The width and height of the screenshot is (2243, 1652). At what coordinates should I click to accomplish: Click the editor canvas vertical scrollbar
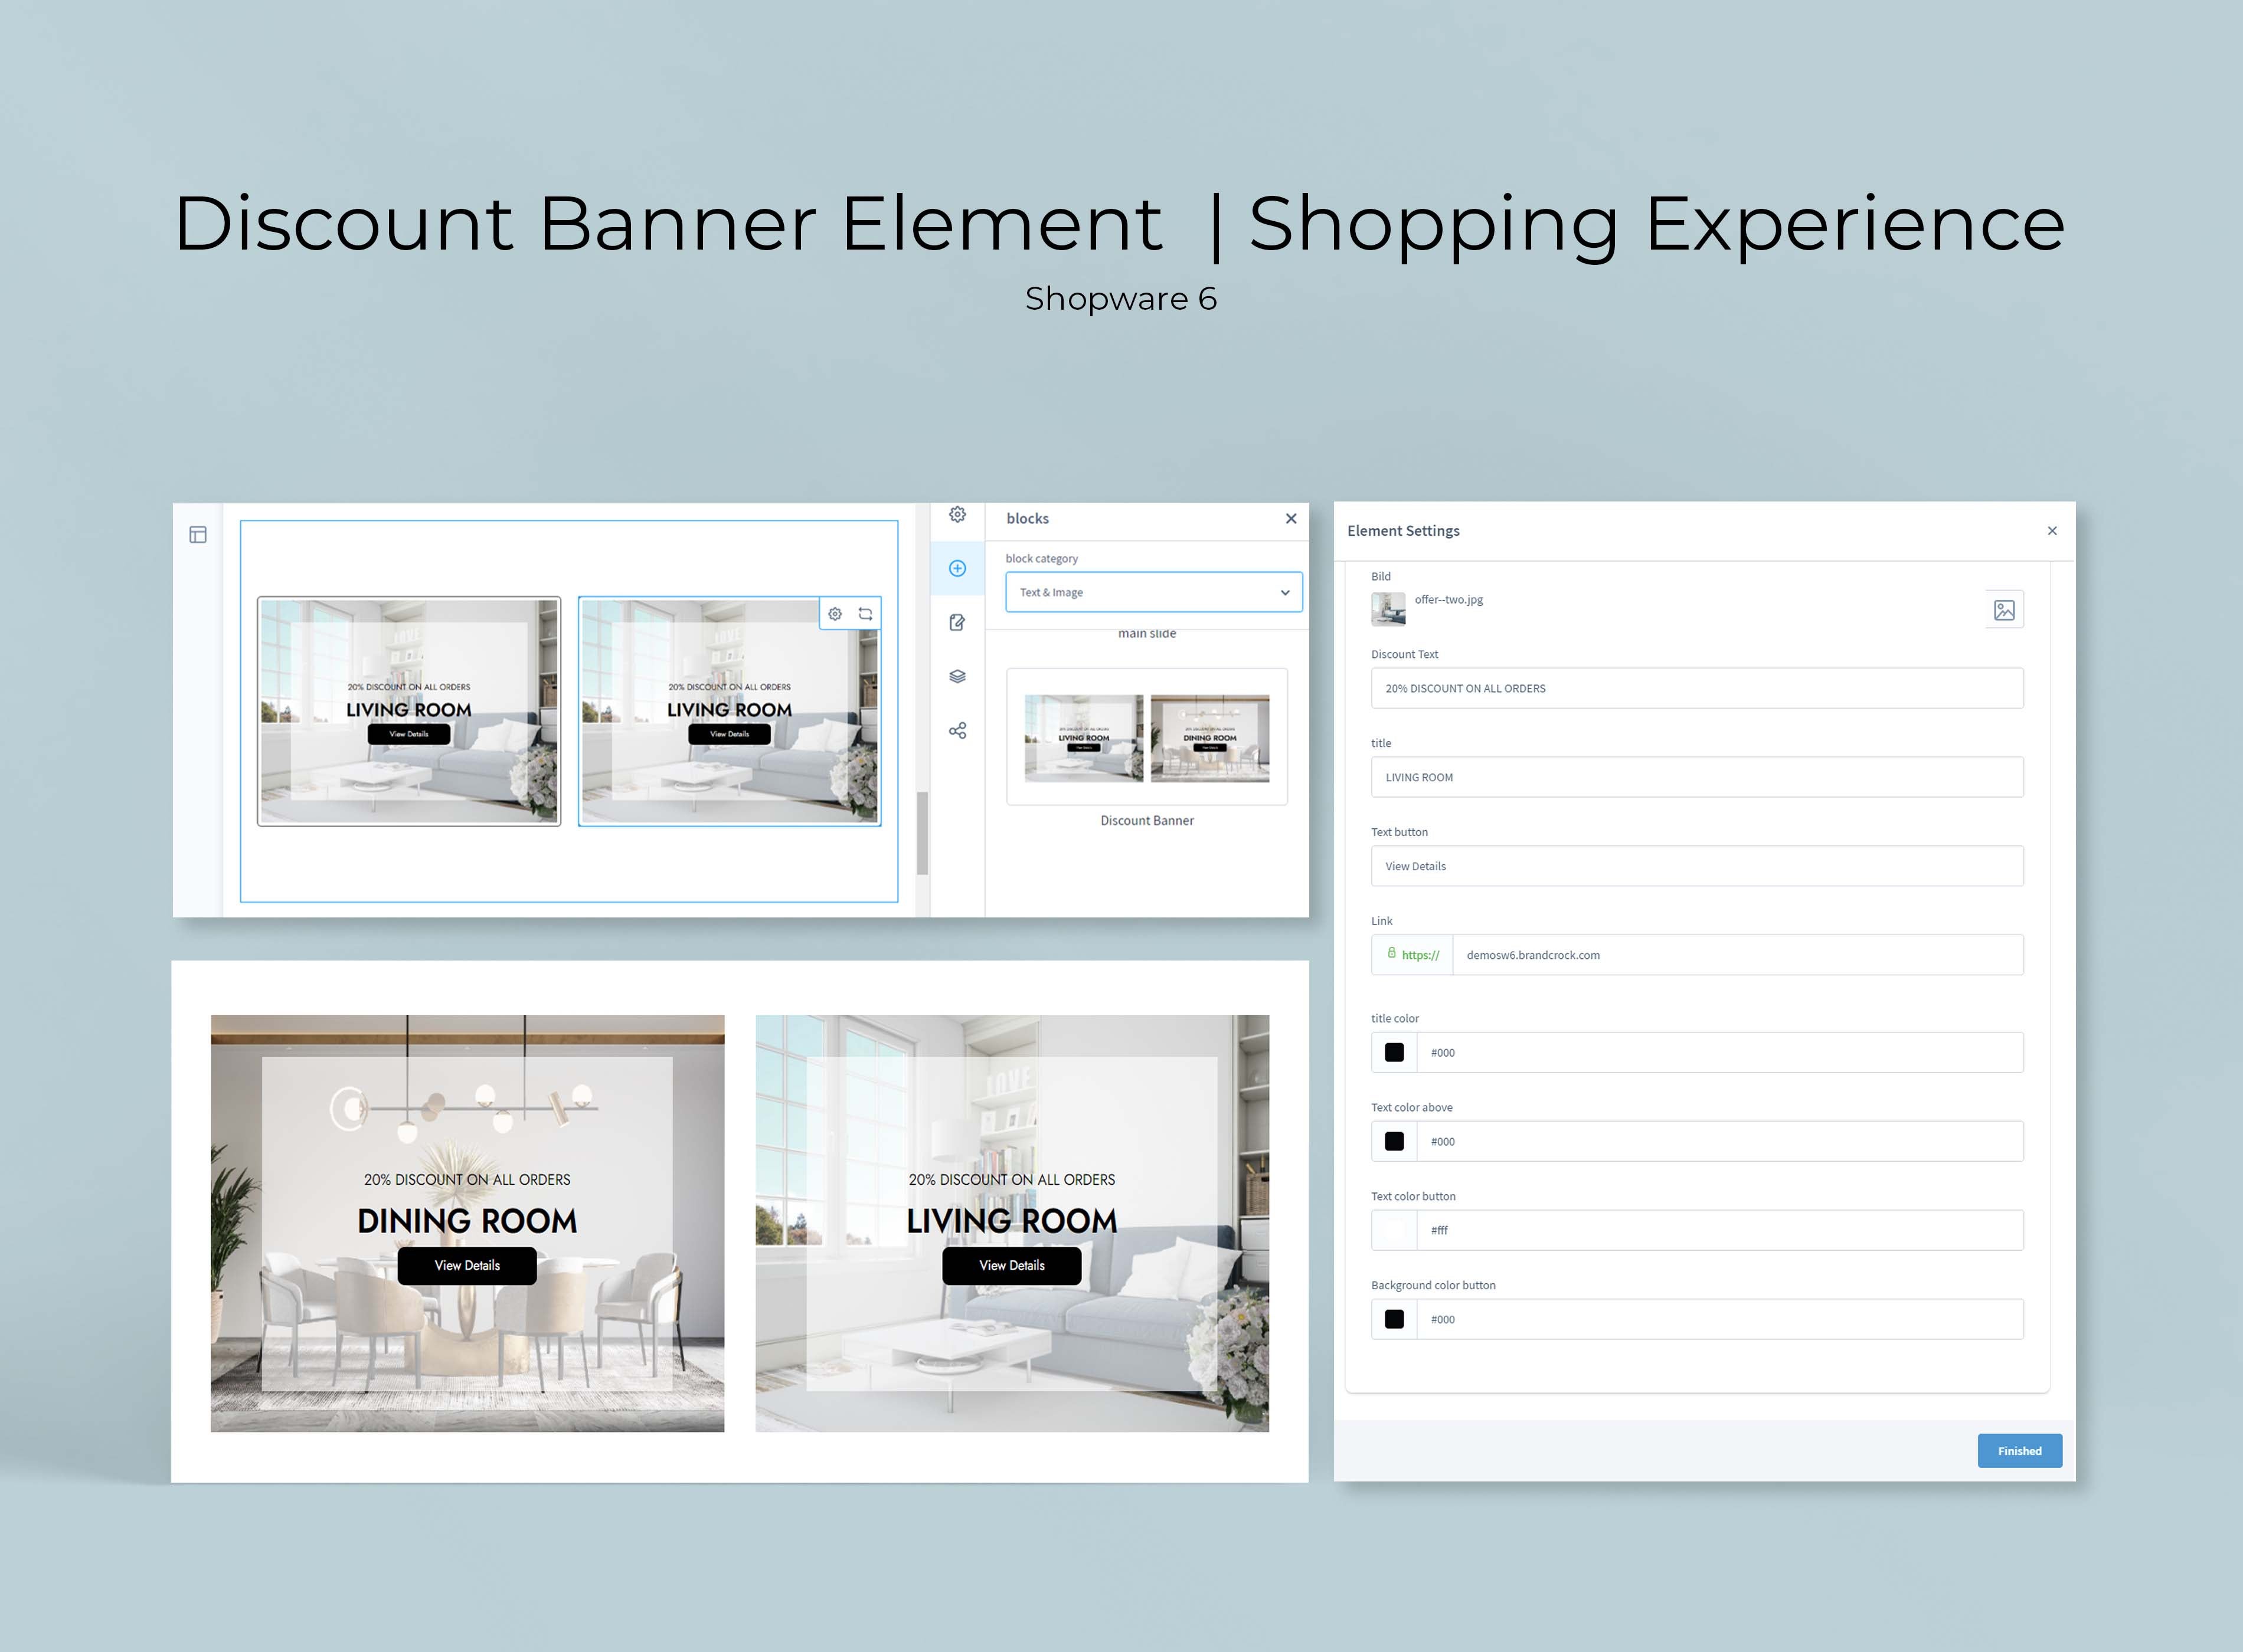coord(923,833)
